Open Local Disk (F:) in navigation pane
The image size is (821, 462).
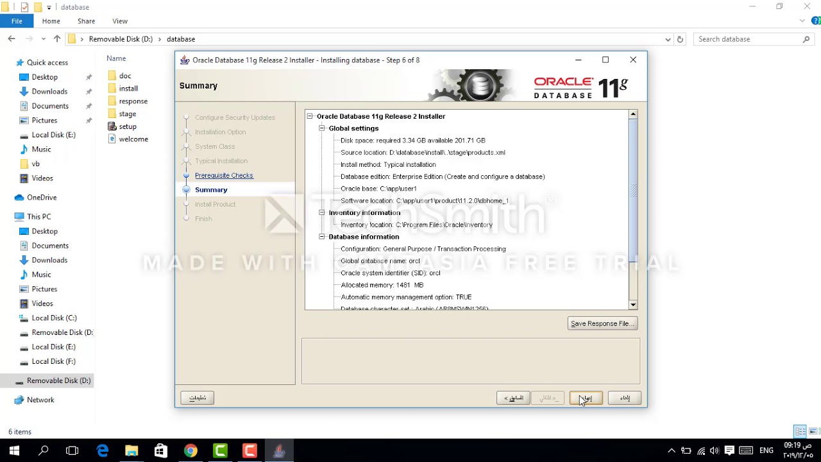pos(54,361)
